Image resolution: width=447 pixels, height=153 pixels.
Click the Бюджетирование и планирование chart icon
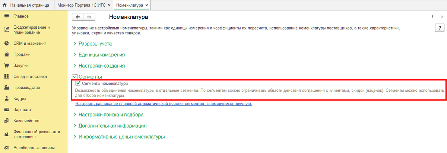[x=6, y=30]
